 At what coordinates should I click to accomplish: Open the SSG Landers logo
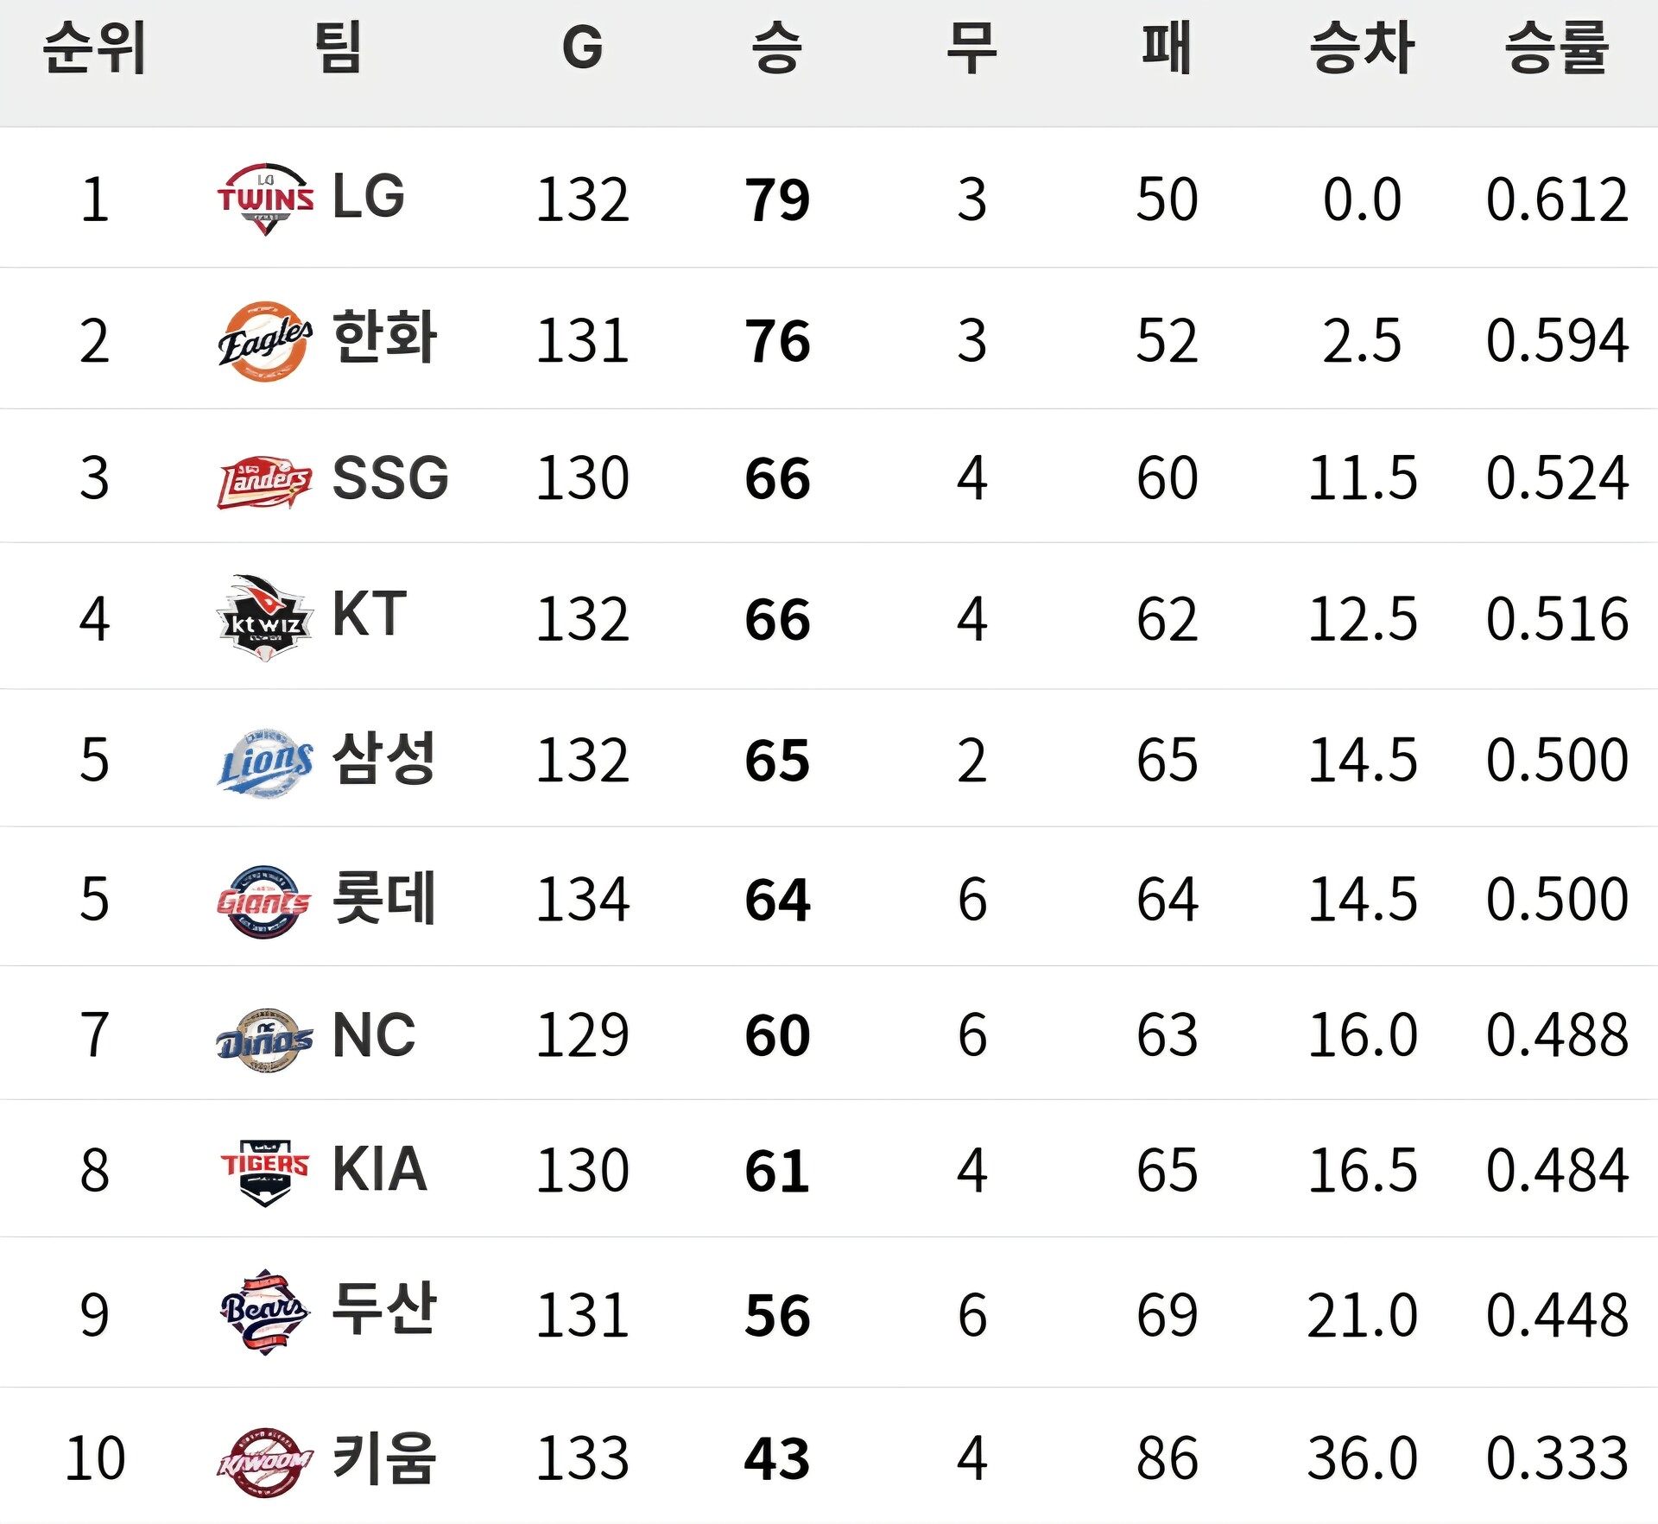(x=264, y=482)
